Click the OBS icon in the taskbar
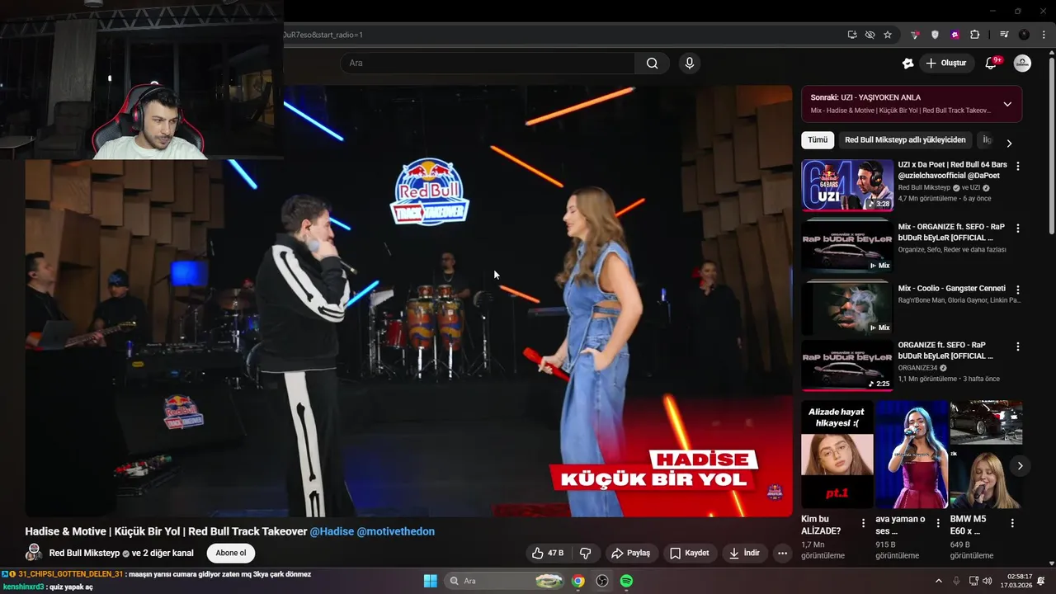 click(602, 581)
